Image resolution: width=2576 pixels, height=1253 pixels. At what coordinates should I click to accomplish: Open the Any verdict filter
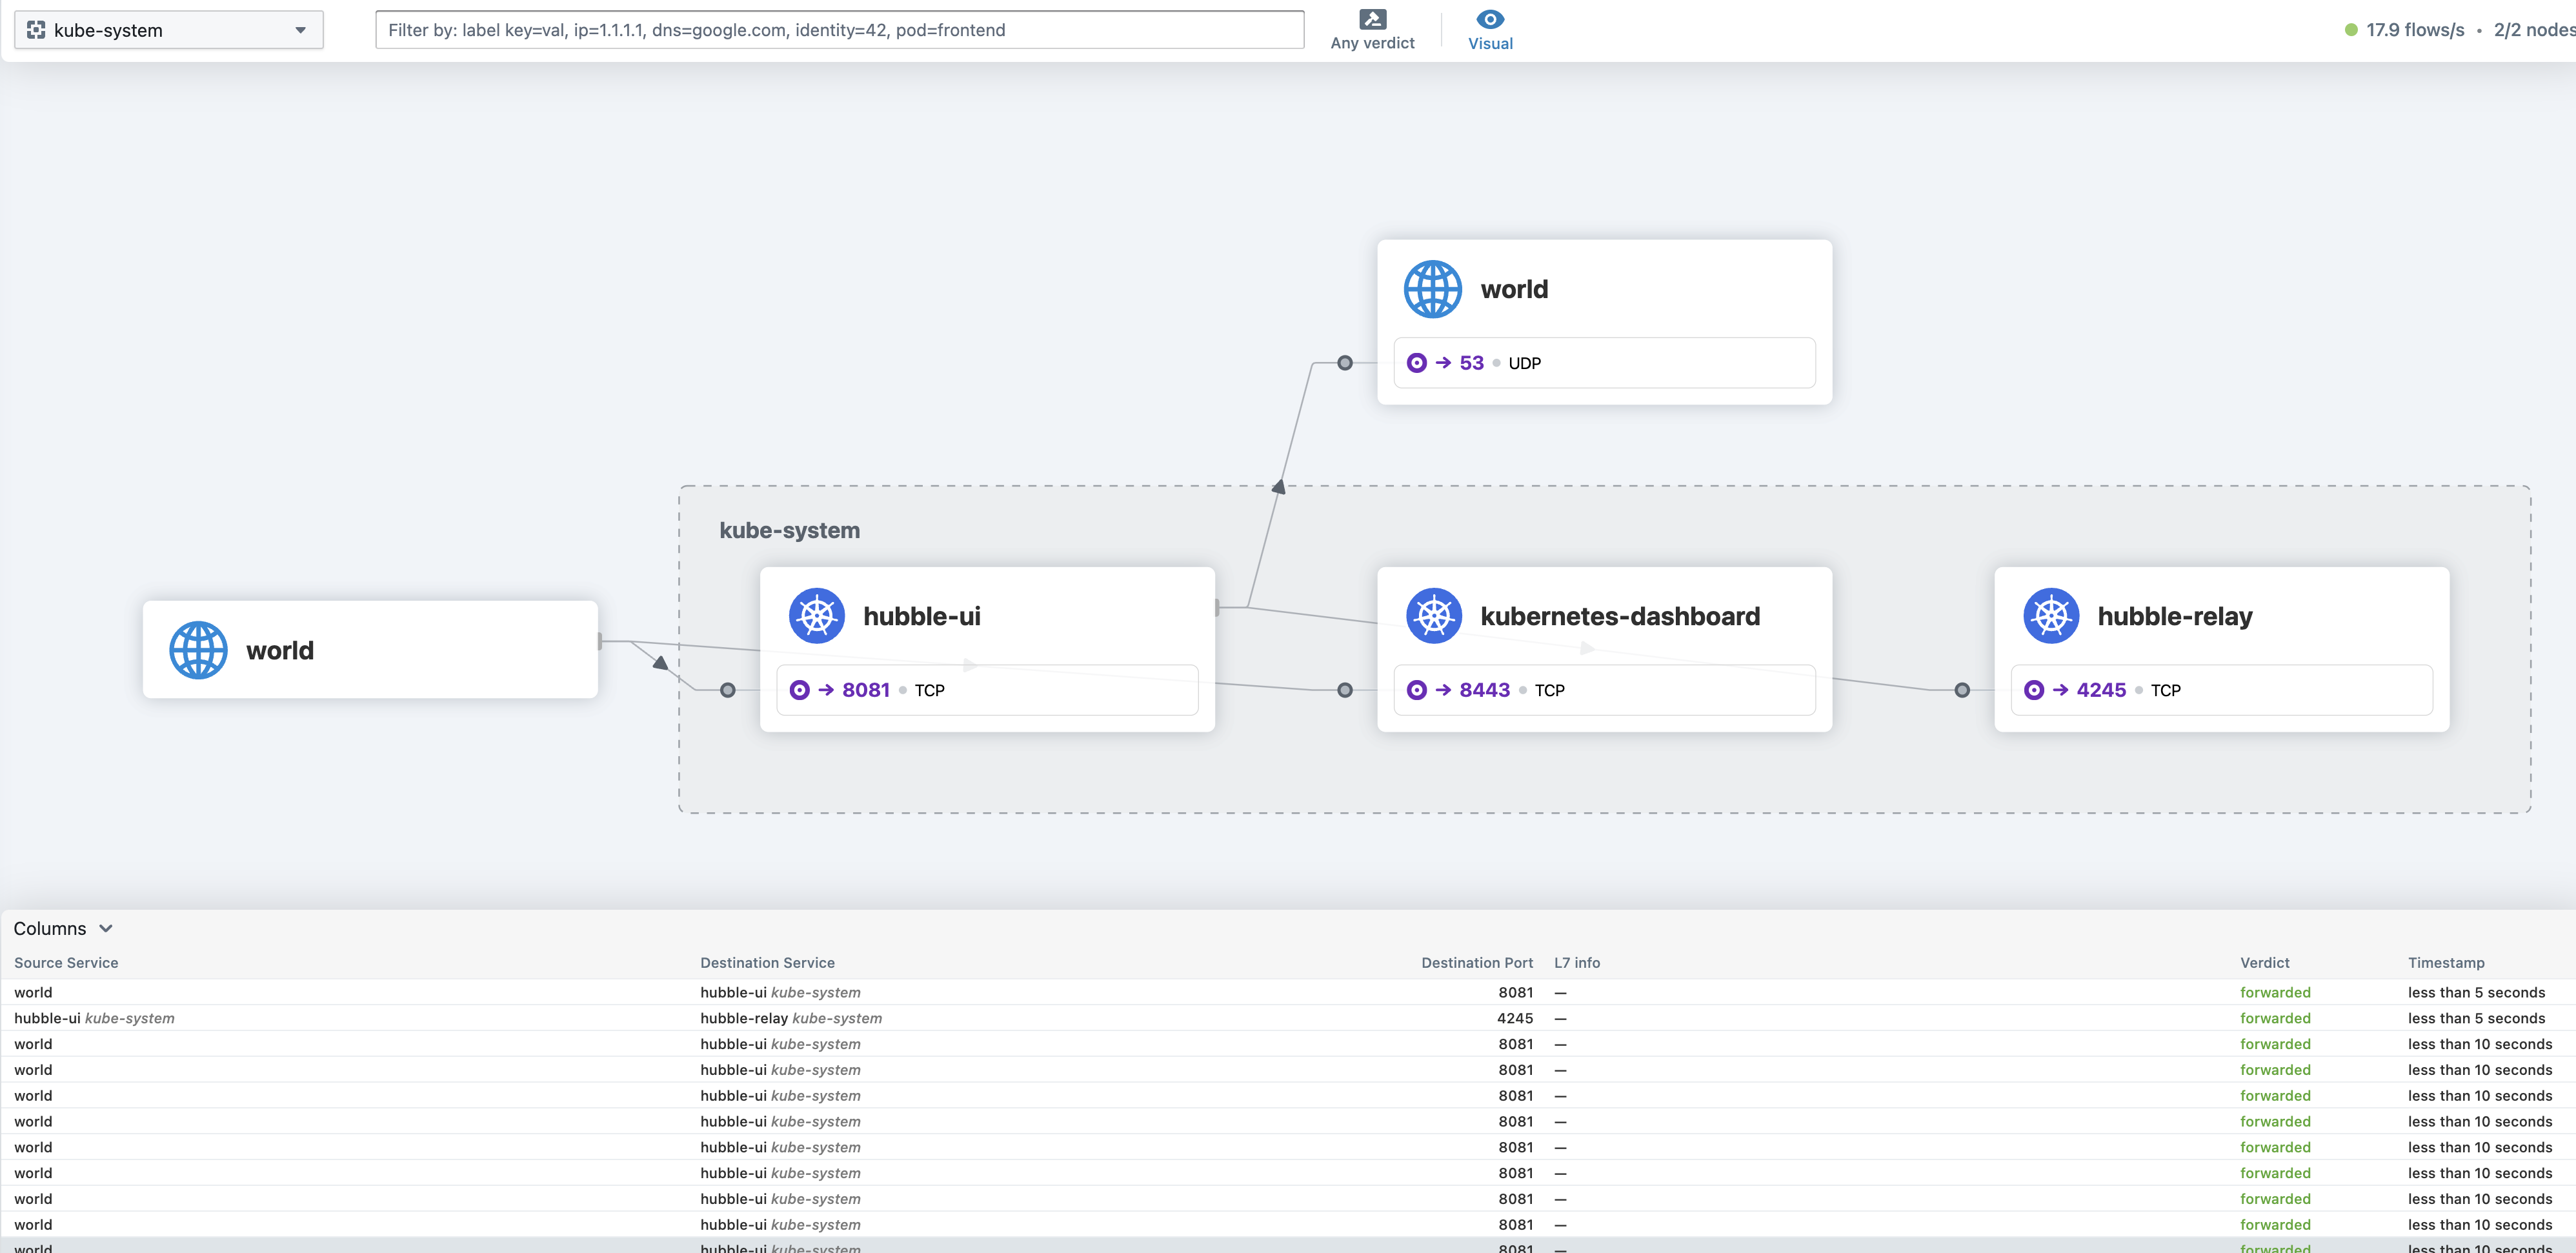point(1372,30)
